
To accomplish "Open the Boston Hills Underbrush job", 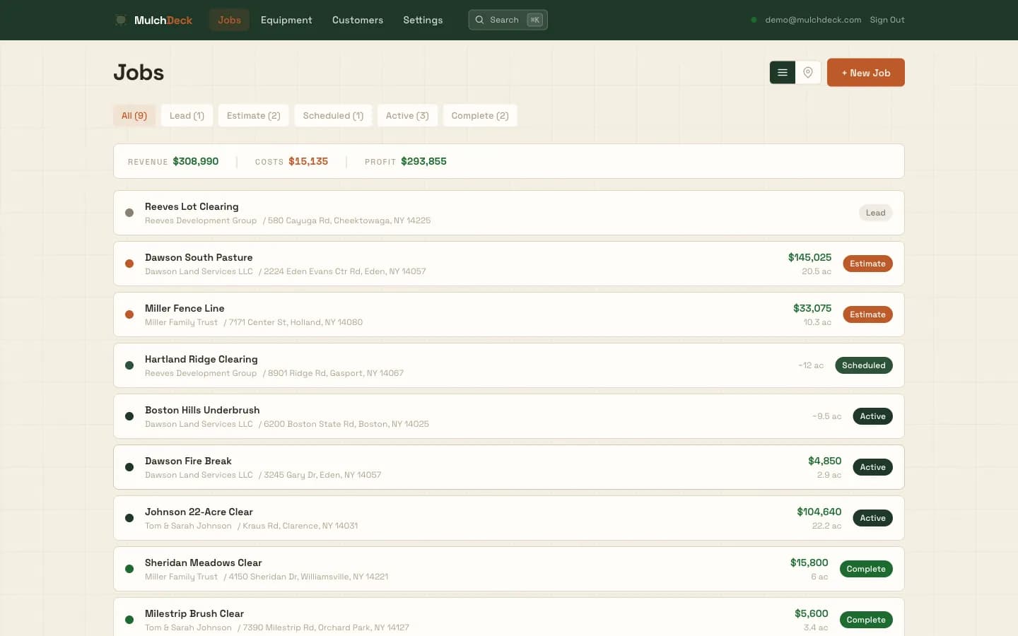I will click(509, 416).
